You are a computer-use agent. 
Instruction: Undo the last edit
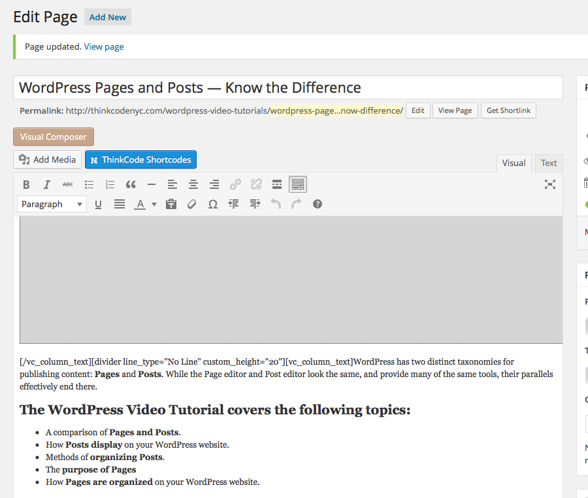tap(276, 205)
